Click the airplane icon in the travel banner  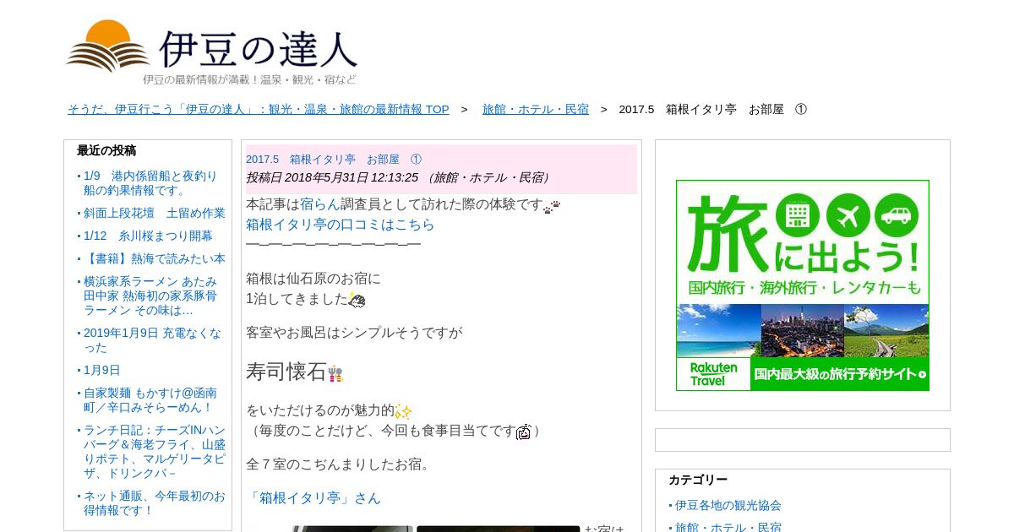click(x=847, y=216)
